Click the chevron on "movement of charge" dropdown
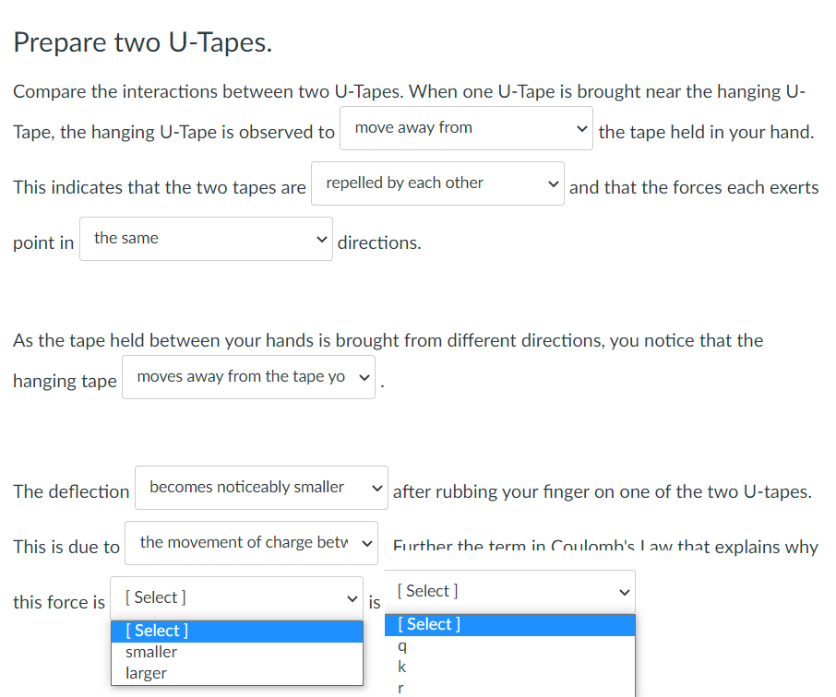Image resolution: width=836 pixels, height=697 pixels. click(366, 543)
